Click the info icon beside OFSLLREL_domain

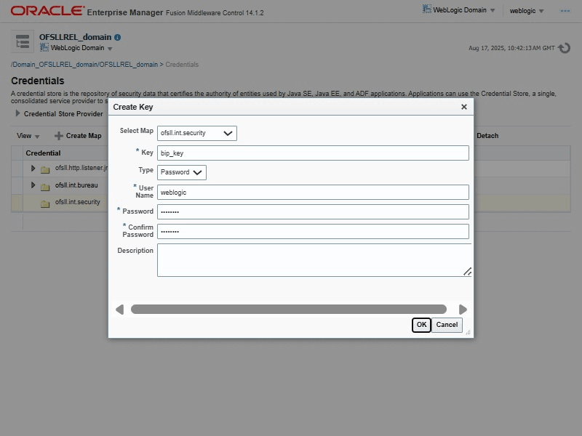117,38
